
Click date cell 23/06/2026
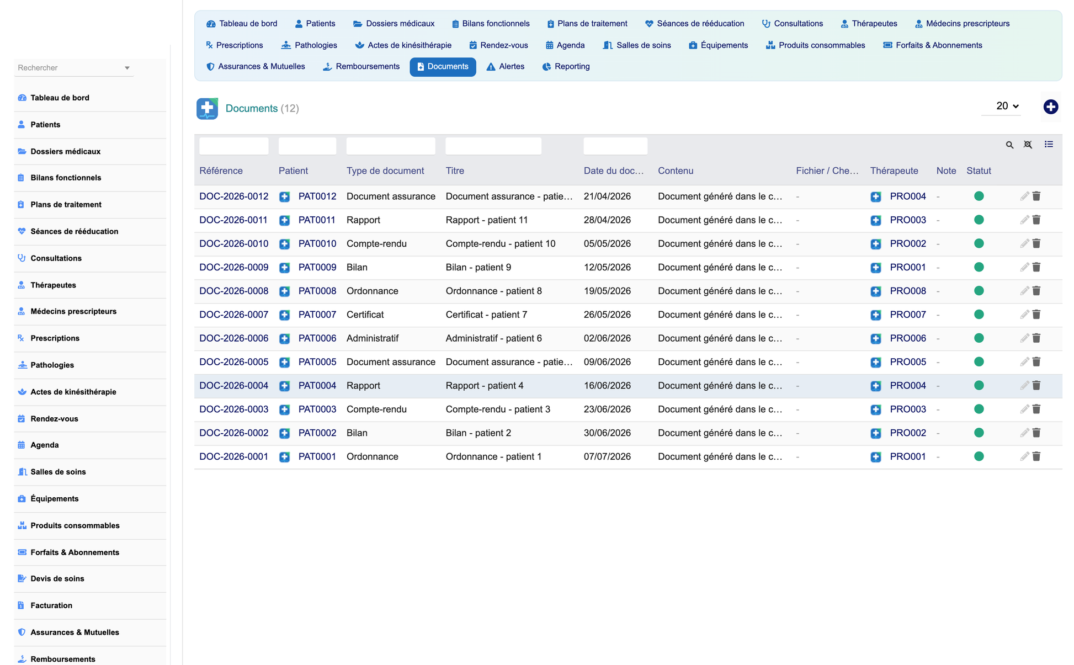(607, 409)
